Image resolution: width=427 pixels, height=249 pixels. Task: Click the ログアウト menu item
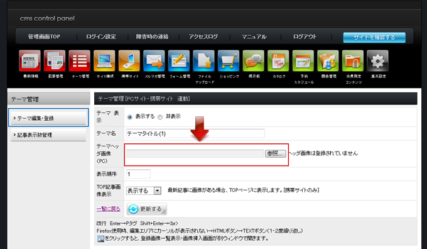coord(305,36)
